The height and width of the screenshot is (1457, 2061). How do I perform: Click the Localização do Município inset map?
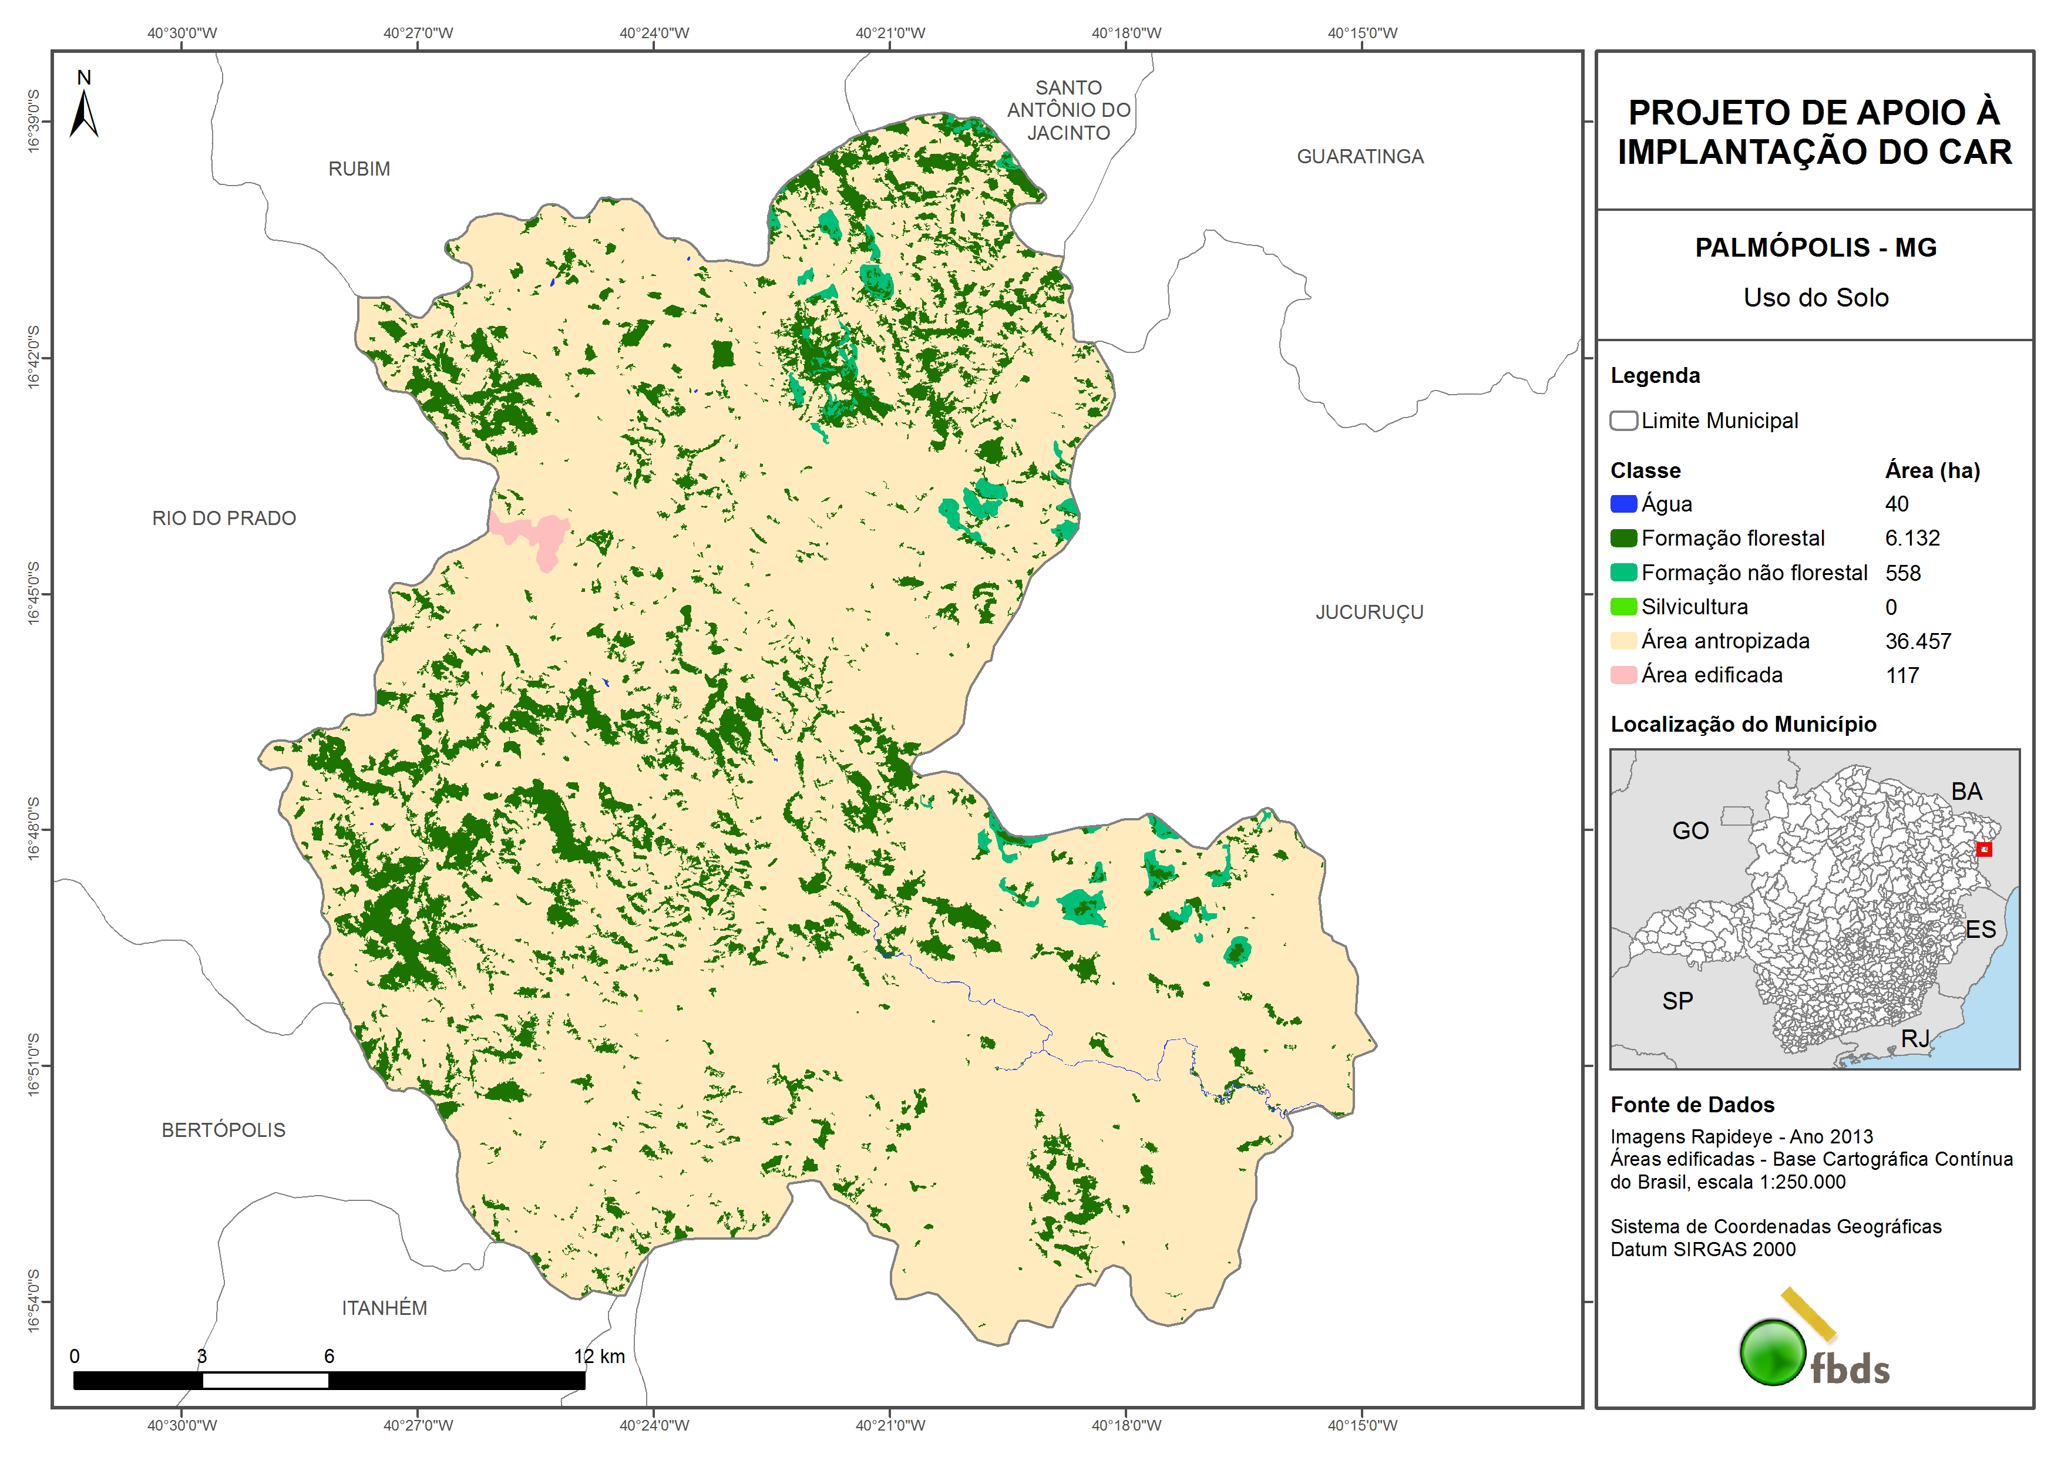[1814, 908]
